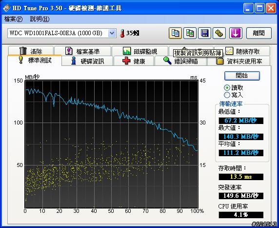279x228 pixels.
Task: Close the HD Tune Pro window
Action: point(271,8)
